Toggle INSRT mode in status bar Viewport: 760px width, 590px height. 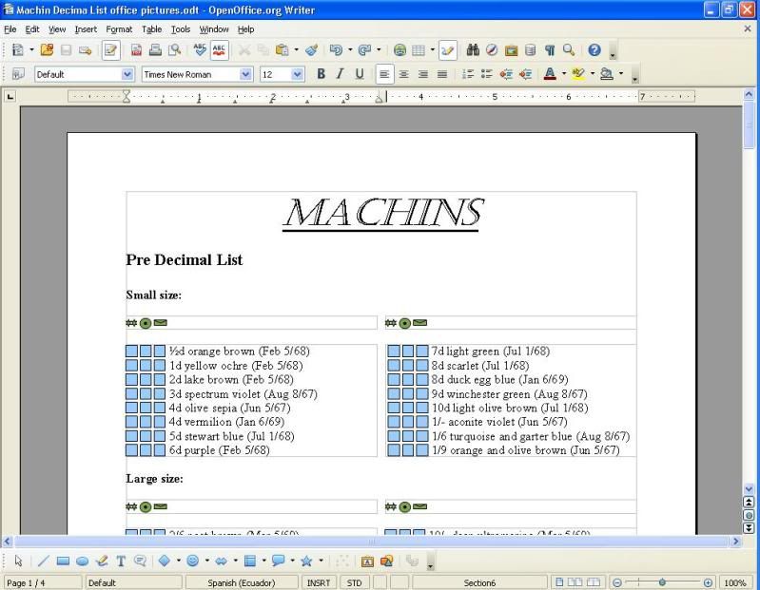319,582
